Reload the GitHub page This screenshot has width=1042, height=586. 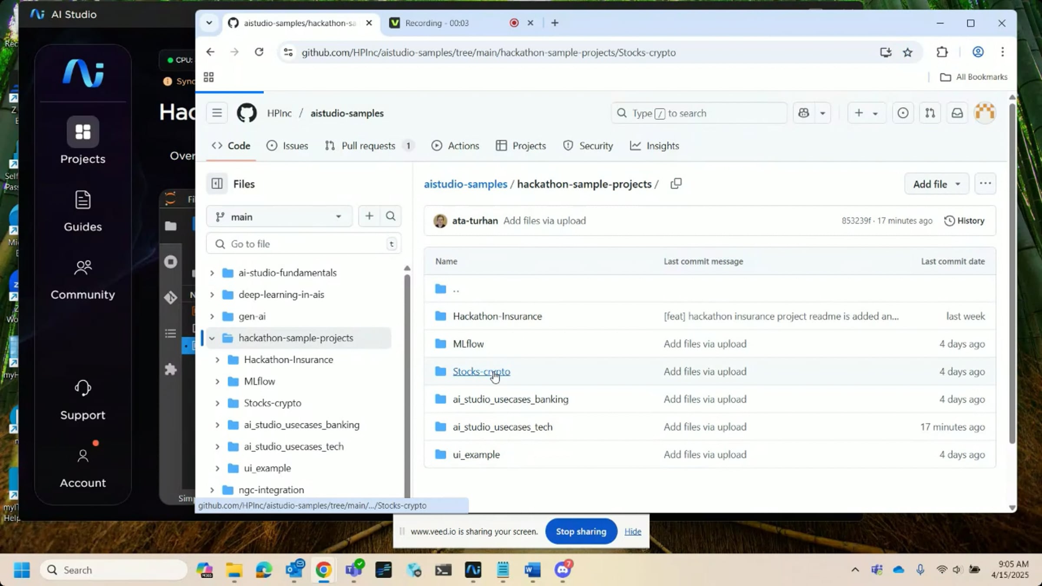coord(259,52)
